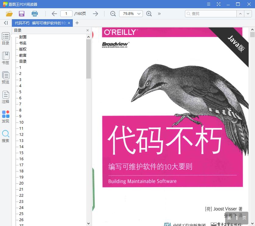
Task: Select outline entry 10
Action: tap(21, 122)
